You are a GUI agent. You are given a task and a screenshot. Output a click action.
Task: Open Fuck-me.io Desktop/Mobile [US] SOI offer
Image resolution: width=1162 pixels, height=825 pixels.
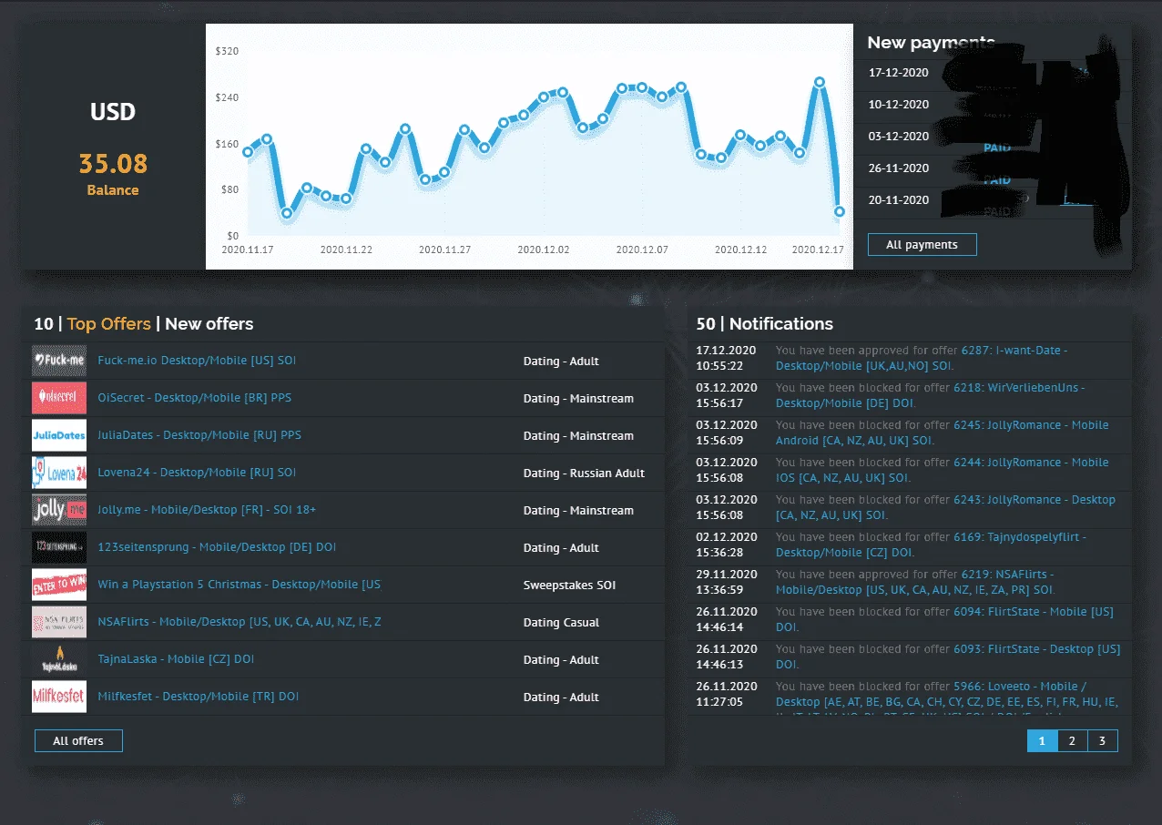click(x=197, y=361)
